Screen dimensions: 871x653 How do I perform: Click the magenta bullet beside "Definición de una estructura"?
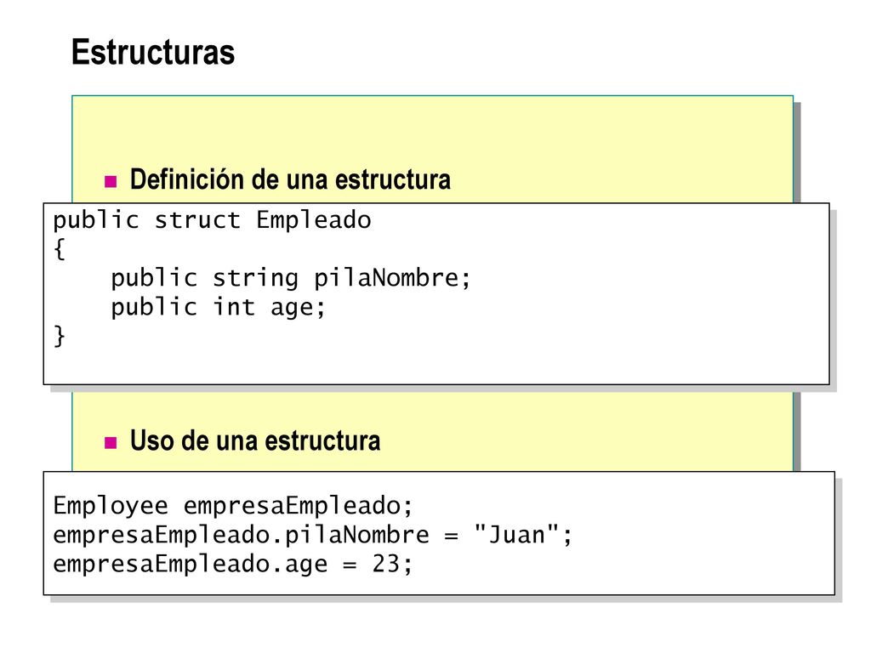coord(111,182)
